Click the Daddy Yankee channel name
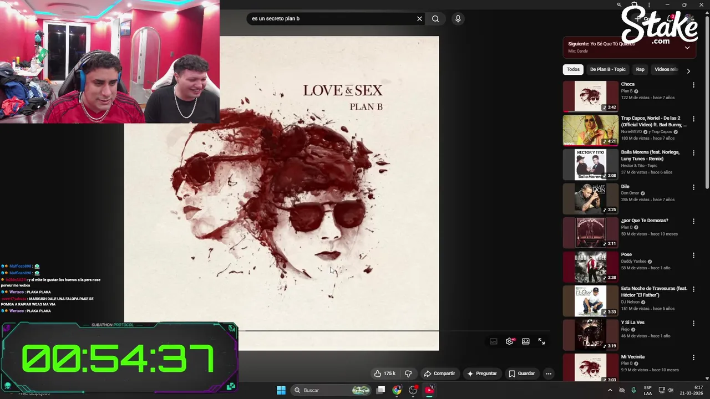This screenshot has width=710, height=399. pos(633,262)
